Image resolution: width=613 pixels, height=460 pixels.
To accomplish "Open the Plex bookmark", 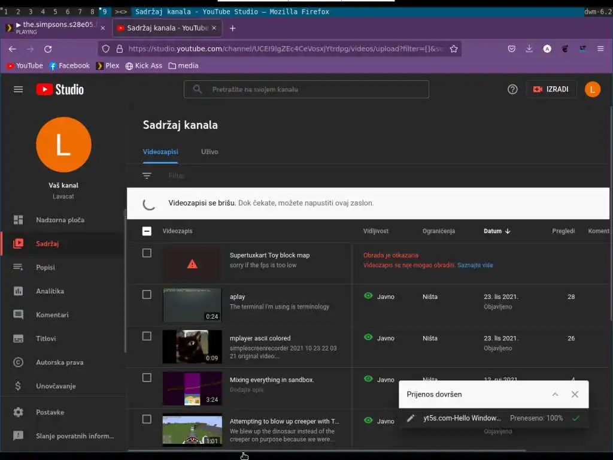I will coord(108,66).
